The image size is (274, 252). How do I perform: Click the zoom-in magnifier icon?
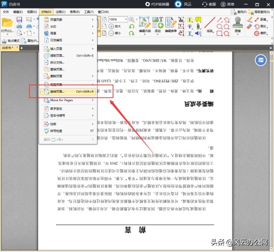(132, 20)
